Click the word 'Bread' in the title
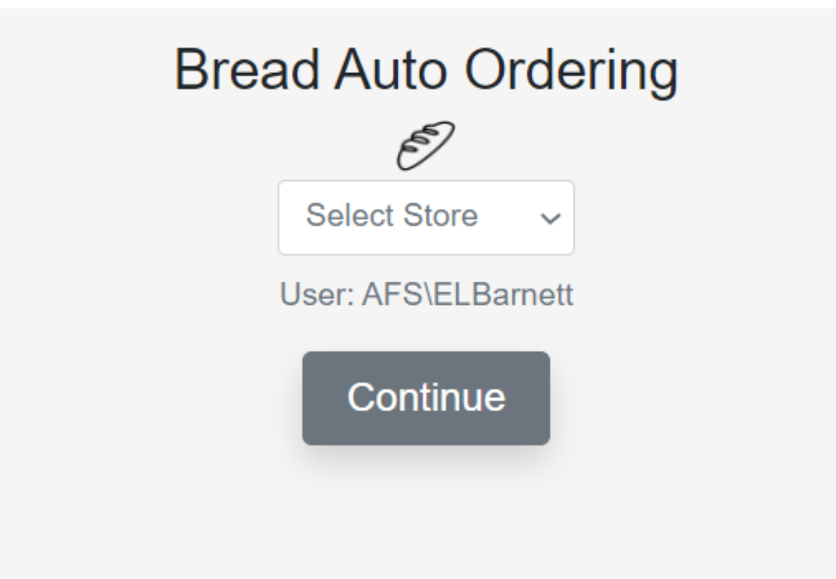The image size is (836, 579). [247, 70]
